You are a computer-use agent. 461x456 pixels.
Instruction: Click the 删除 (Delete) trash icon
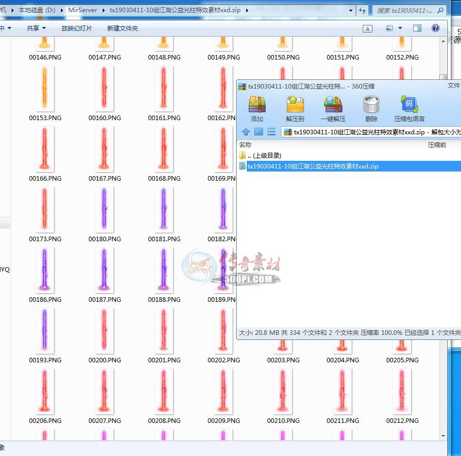click(371, 104)
